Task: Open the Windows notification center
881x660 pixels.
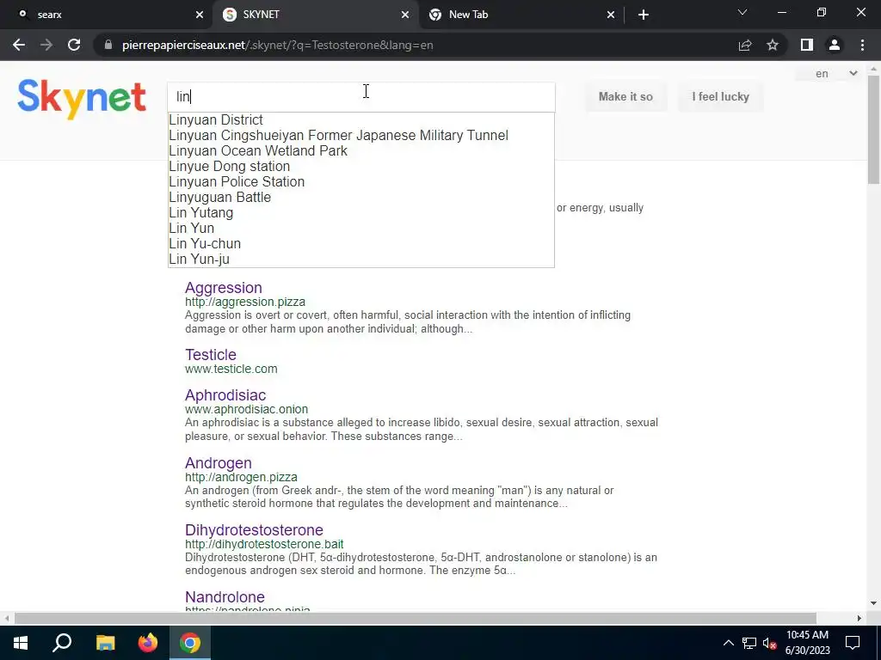Action: pyautogui.click(x=853, y=643)
